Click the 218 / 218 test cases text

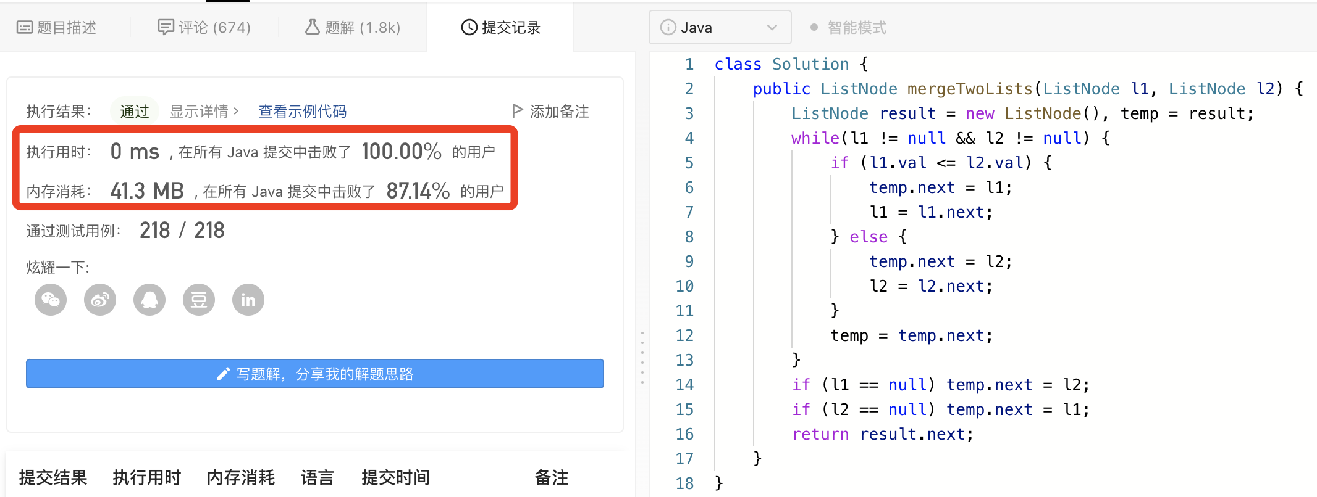pos(182,231)
